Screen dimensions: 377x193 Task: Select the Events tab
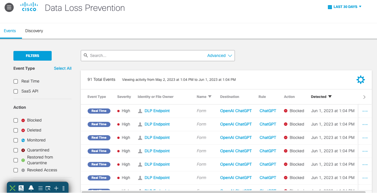10,31
